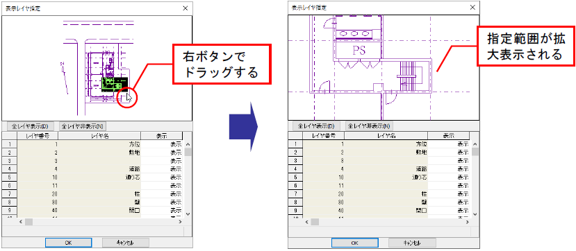Toggle 表示 cell for 開口 layer, left dialog
The height and width of the screenshot is (251, 576).
point(162,211)
